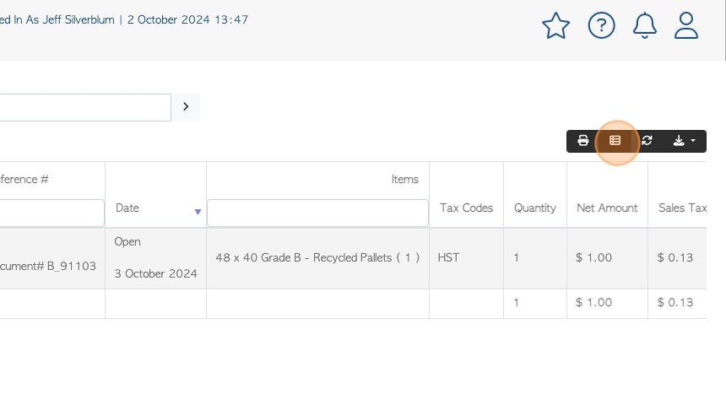Sort by Quantity column header
This screenshot has height=405, width=726.
click(x=534, y=208)
